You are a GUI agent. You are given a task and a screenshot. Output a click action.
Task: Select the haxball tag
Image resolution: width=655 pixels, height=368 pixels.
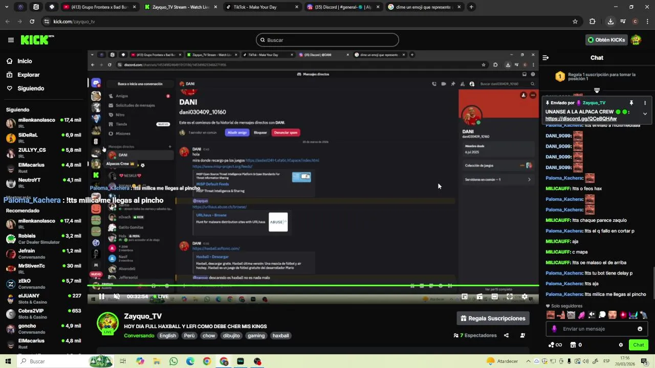[280, 336]
